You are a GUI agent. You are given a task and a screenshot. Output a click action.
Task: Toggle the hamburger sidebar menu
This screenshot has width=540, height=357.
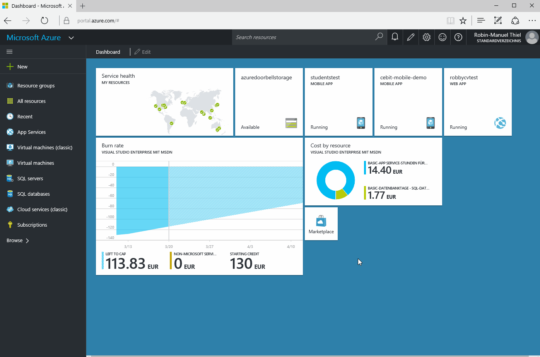click(10, 52)
